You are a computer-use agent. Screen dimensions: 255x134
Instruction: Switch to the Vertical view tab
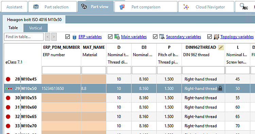tap(35, 28)
